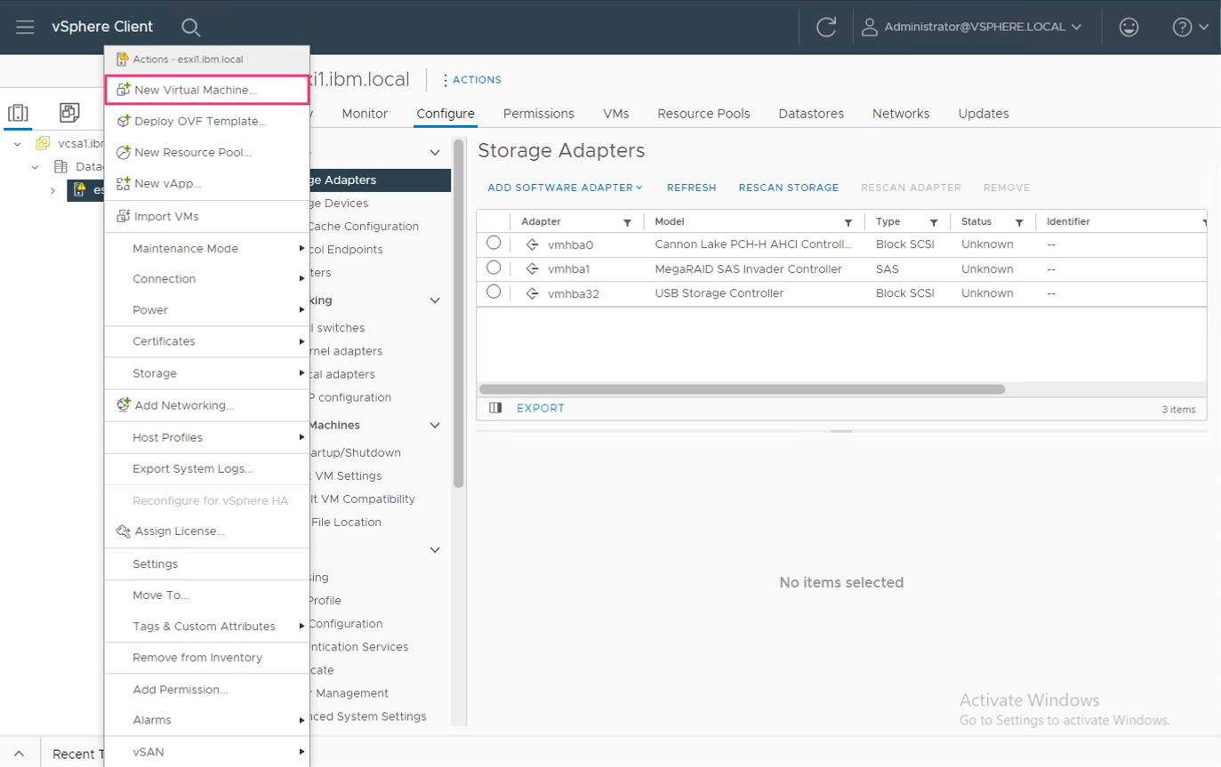Choose Export System Logs entry
This screenshot has height=767, width=1221.
coord(207,468)
